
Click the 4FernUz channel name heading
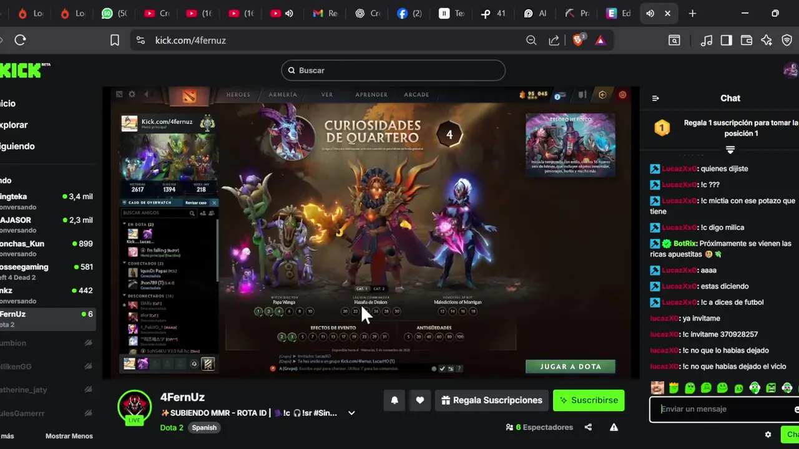pyautogui.click(x=182, y=397)
